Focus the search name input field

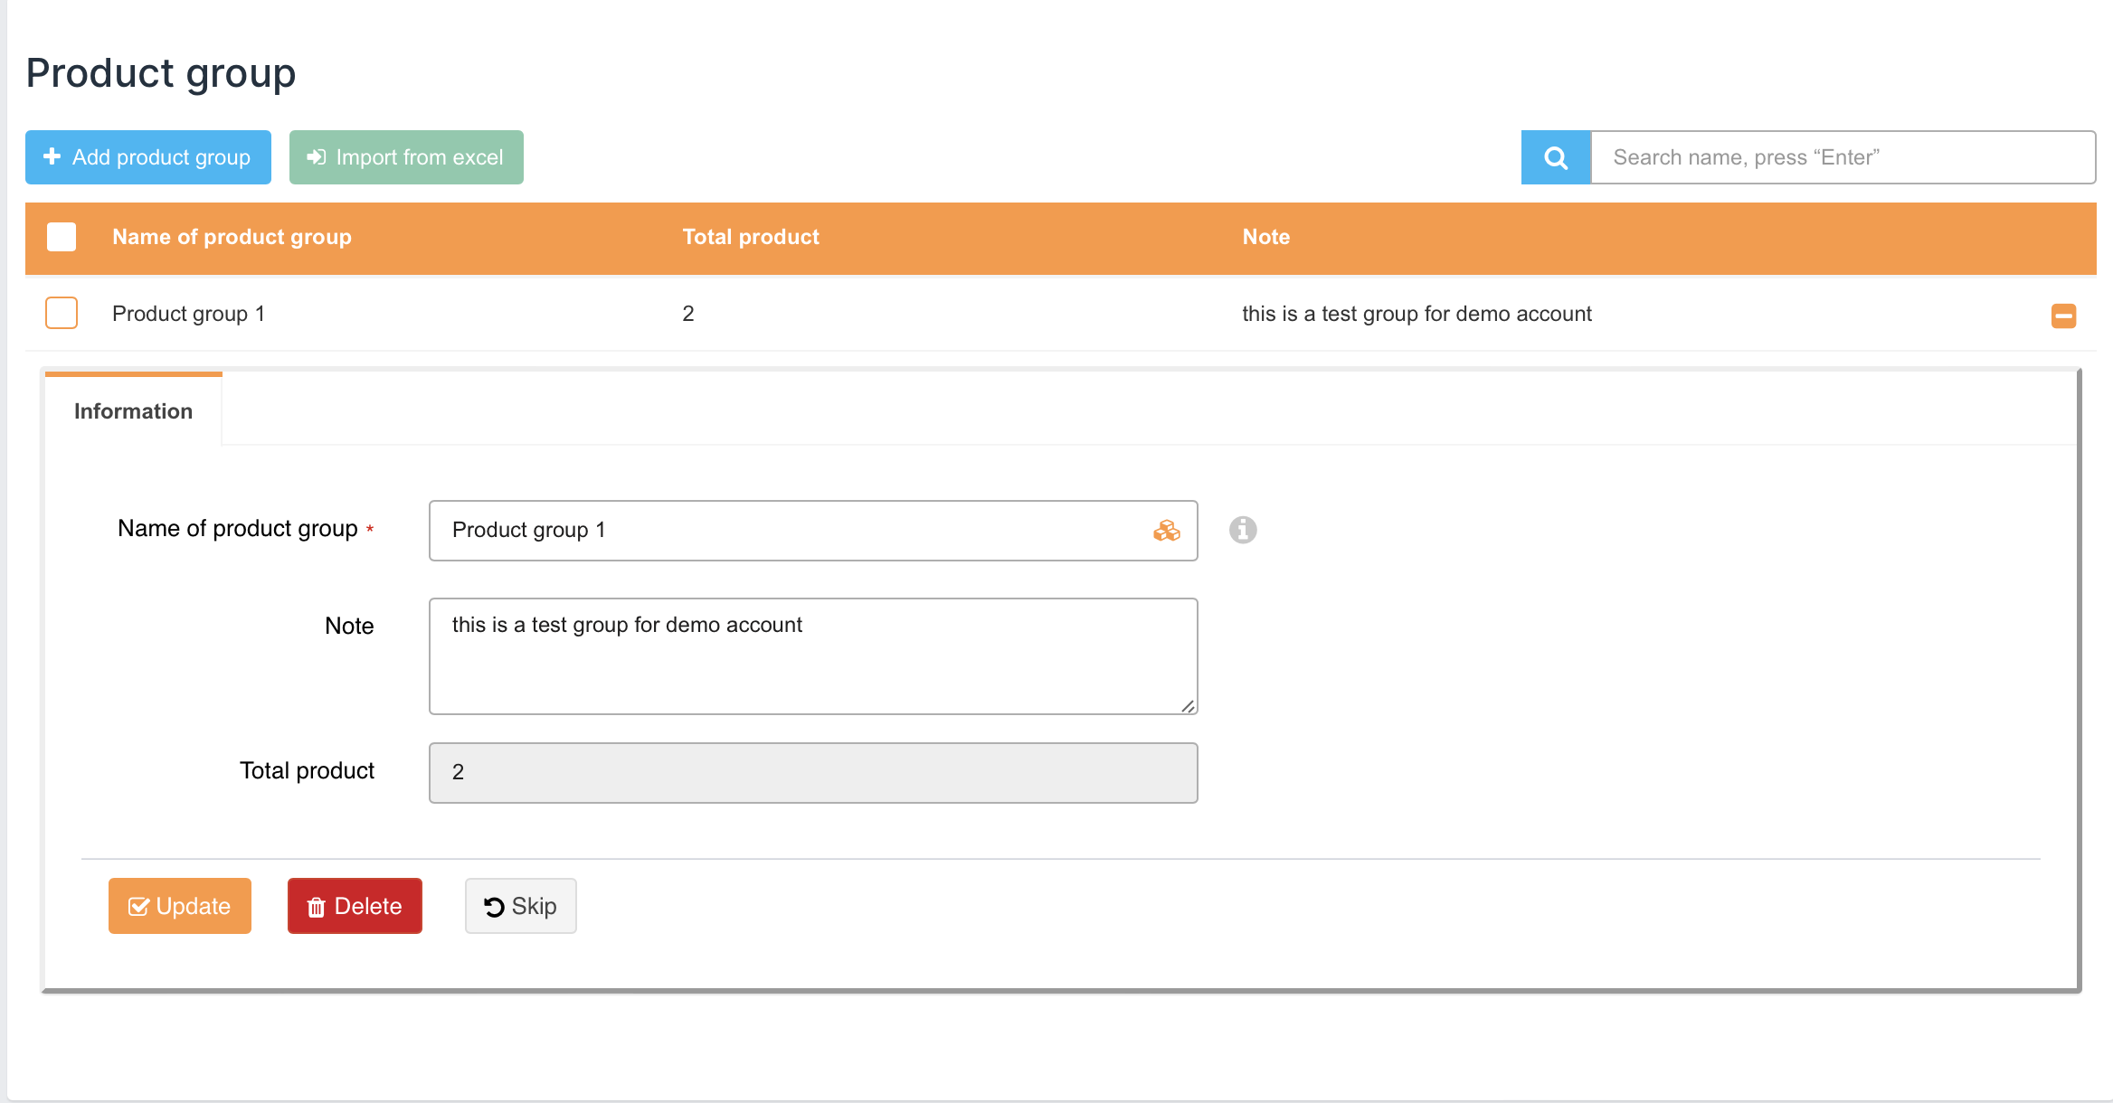pos(1842,157)
